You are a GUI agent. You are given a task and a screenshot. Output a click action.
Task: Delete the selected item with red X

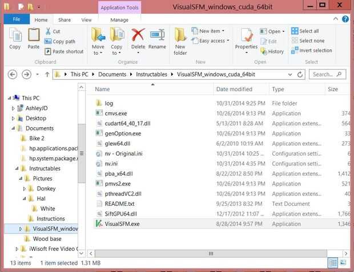coord(138,40)
